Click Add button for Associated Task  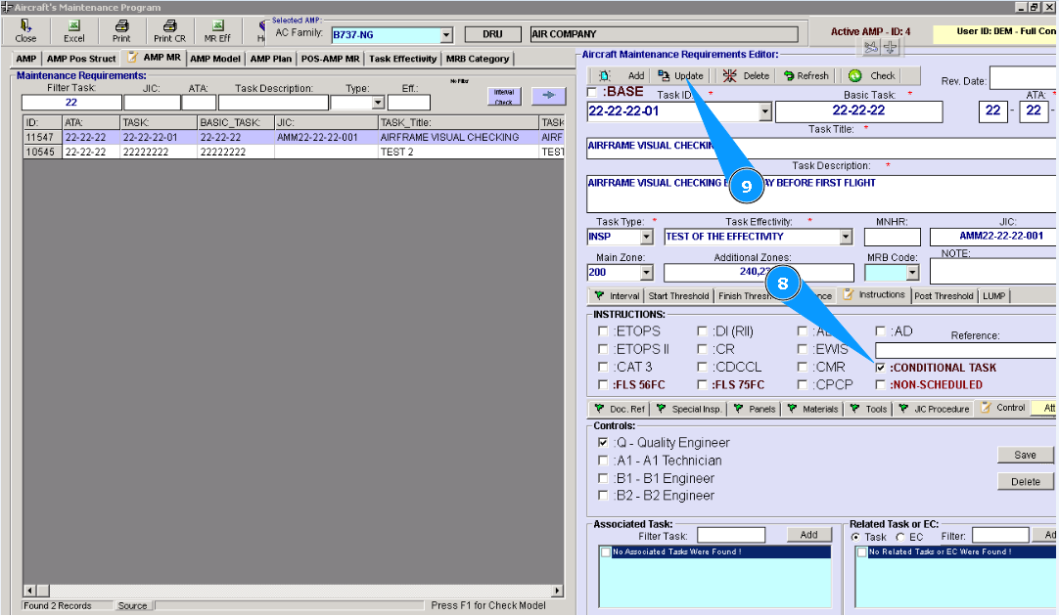(808, 535)
